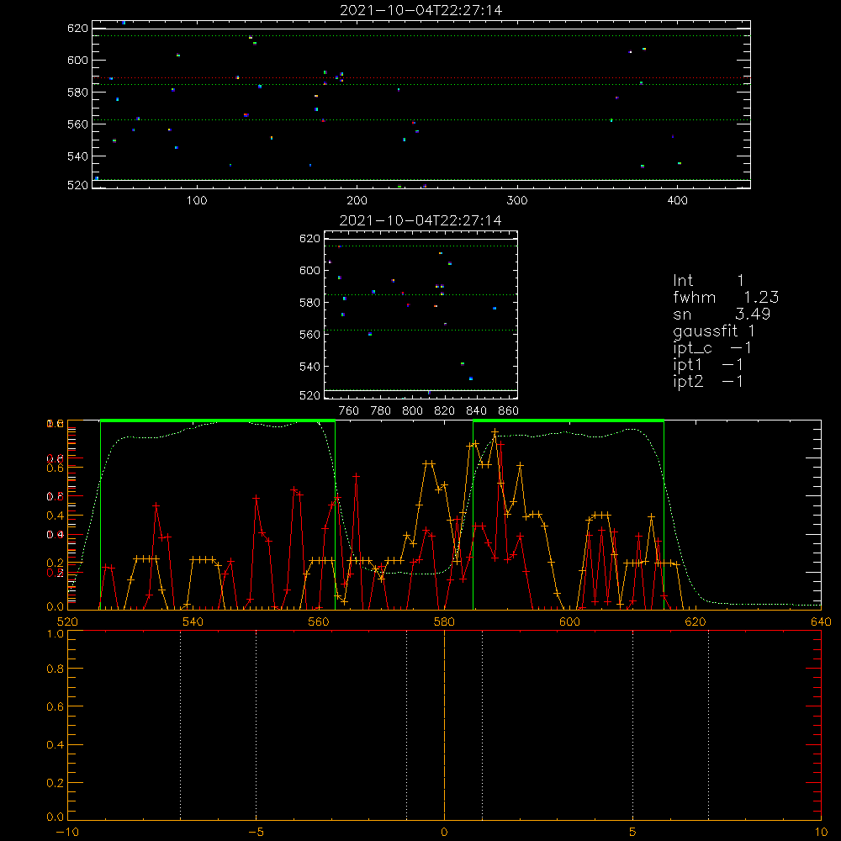
Task: Click the left green bar atop profile plot
Action: pos(218,420)
